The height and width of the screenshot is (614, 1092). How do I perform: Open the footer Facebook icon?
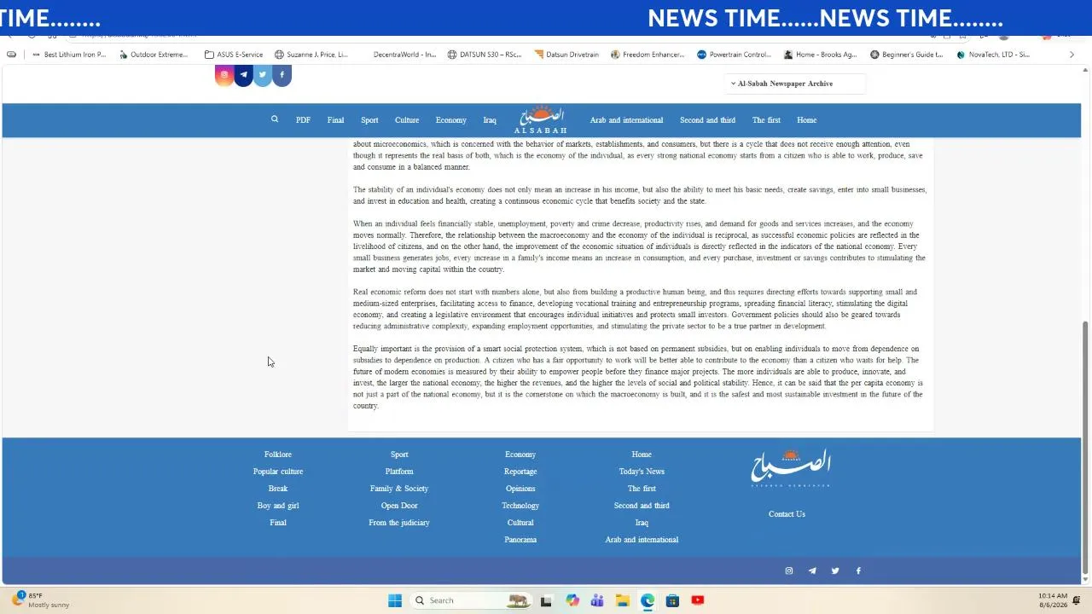tap(858, 571)
